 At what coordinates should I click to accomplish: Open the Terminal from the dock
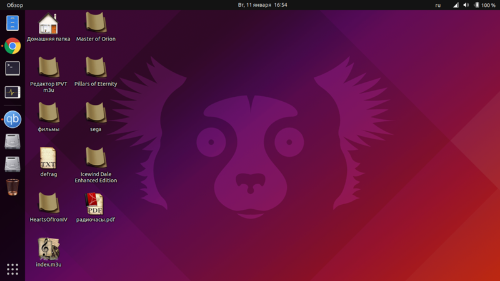(x=12, y=69)
